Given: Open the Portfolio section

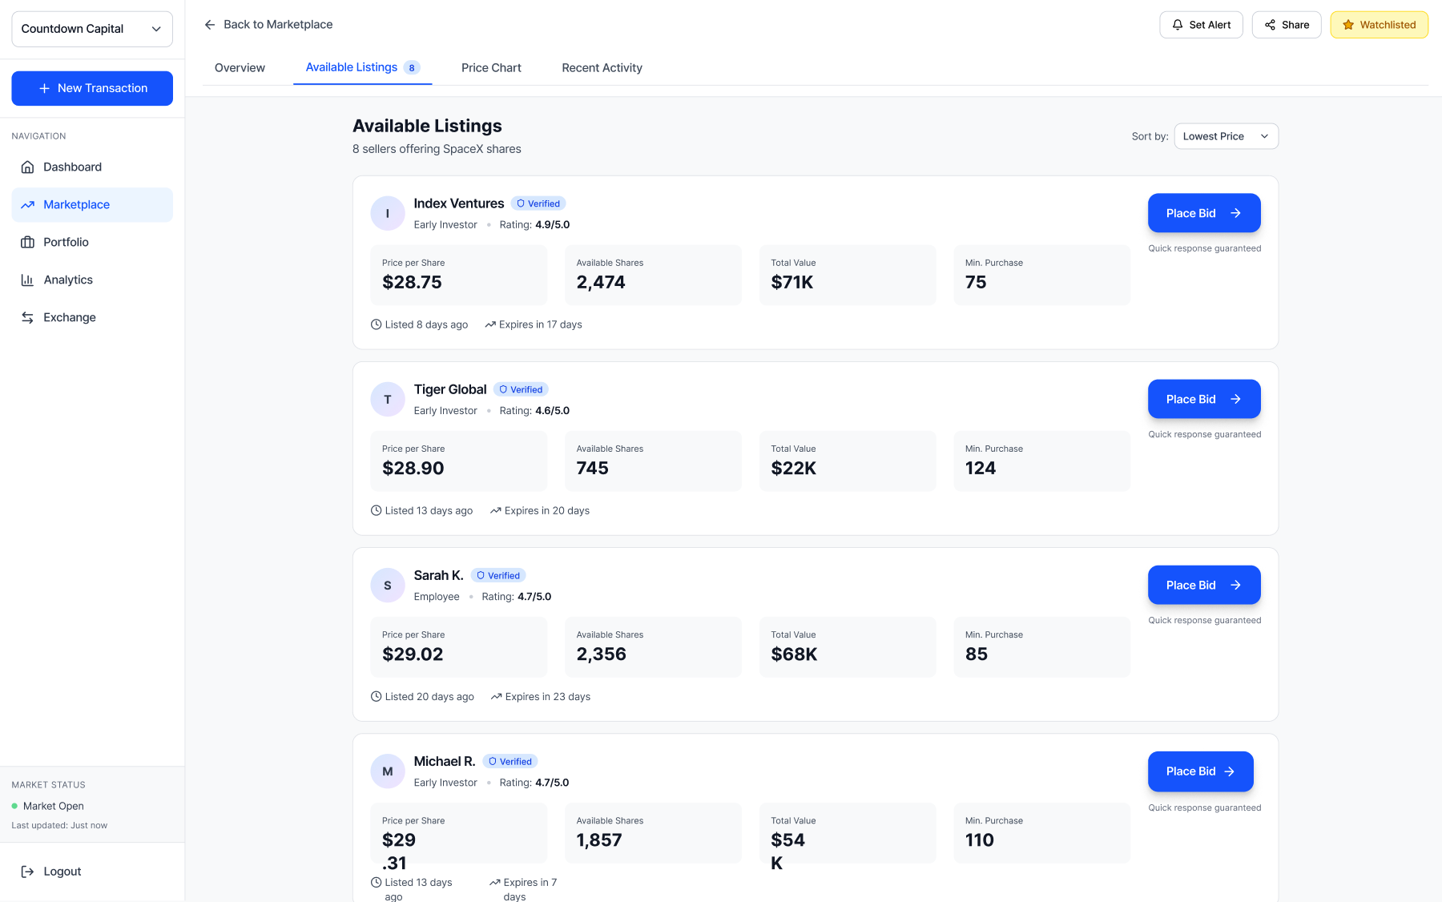Looking at the screenshot, I should (x=66, y=242).
